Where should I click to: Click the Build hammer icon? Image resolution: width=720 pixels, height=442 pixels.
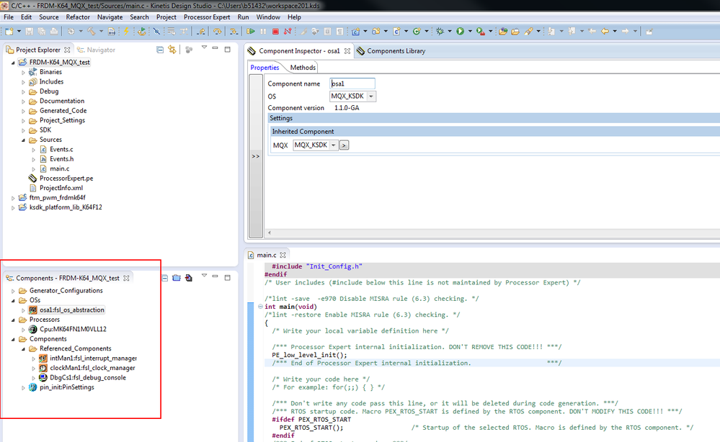(x=91, y=31)
